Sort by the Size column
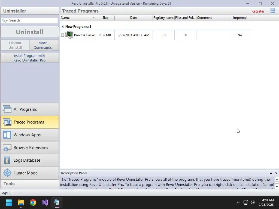 tap(105, 18)
